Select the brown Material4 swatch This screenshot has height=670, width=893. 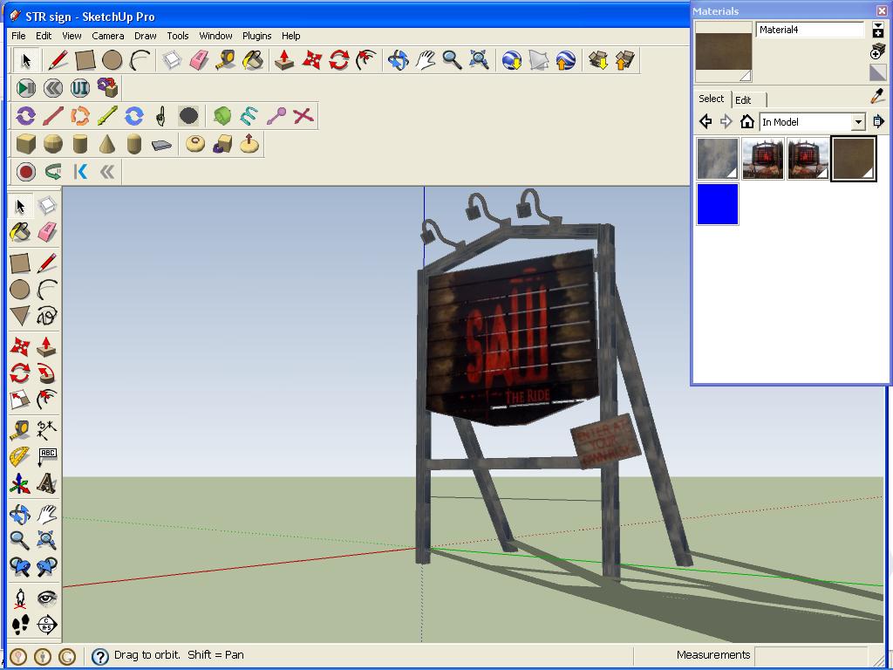click(x=853, y=159)
